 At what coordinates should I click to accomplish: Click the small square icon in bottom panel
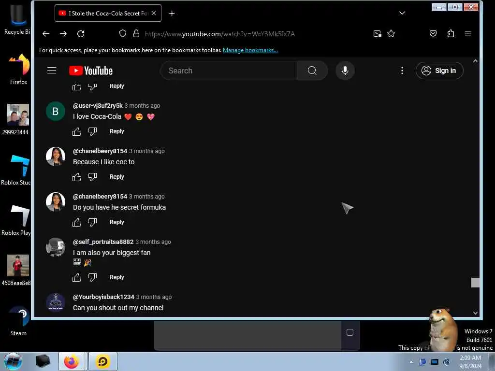click(x=350, y=332)
